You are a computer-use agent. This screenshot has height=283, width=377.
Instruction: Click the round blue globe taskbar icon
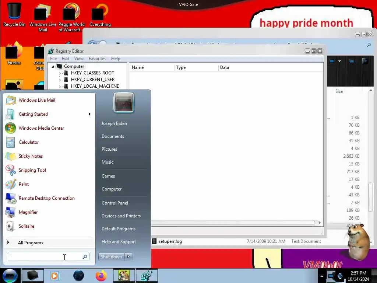click(x=79, y=276)
